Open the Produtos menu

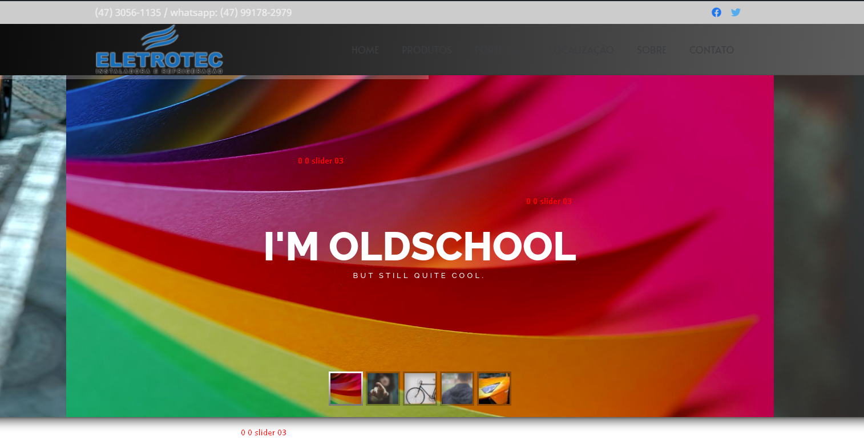(x=426, y=50)
